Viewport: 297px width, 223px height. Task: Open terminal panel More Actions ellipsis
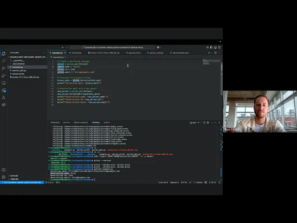(212, 123)
